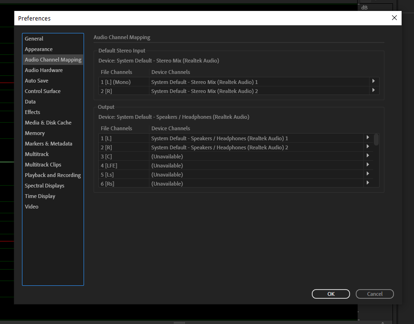Image resolution: width=414 pixels, height=324 pixels.
Task: Switch to the Appearance preferences page
Action: (39, 49)
